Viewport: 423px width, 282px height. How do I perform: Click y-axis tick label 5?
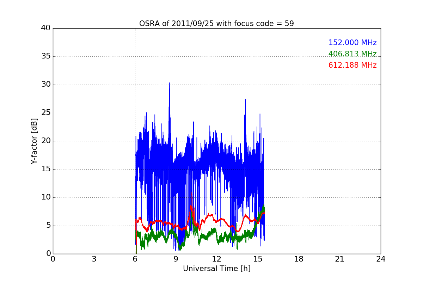click(x=48, y=226)
